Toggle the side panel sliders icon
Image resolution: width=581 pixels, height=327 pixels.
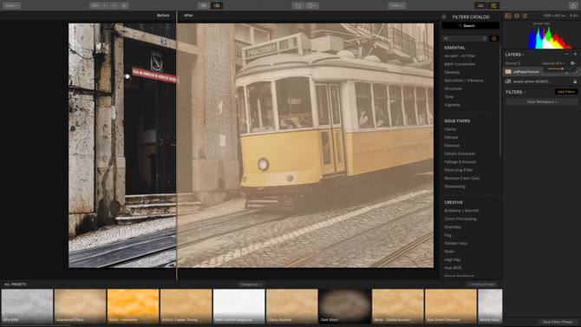coord(493,5)
